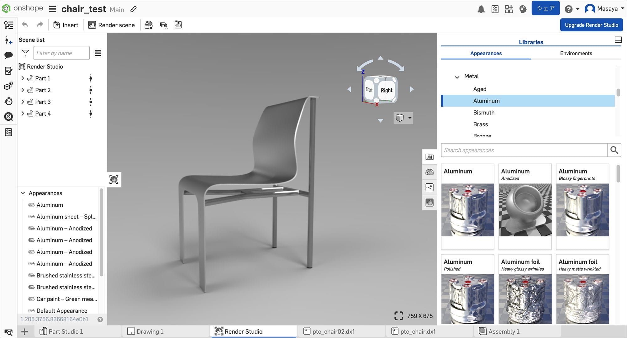Image resolution: width=627 pixels, height=338 pixels.
Task: Click the Upgrade Render Studio button
Action: (x=591, y=25)
